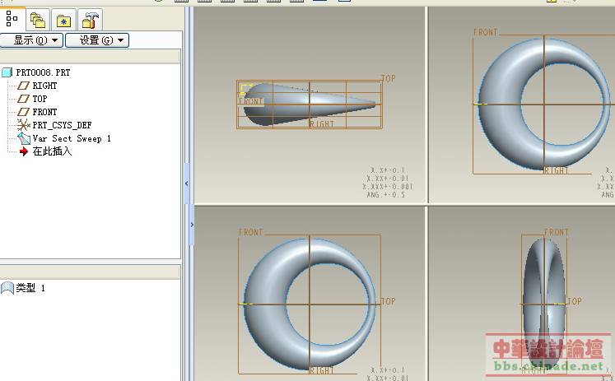Screen dimensions: 615x381
Task: Click the RIGHT label in top-right view
Action: pos(557,170)
